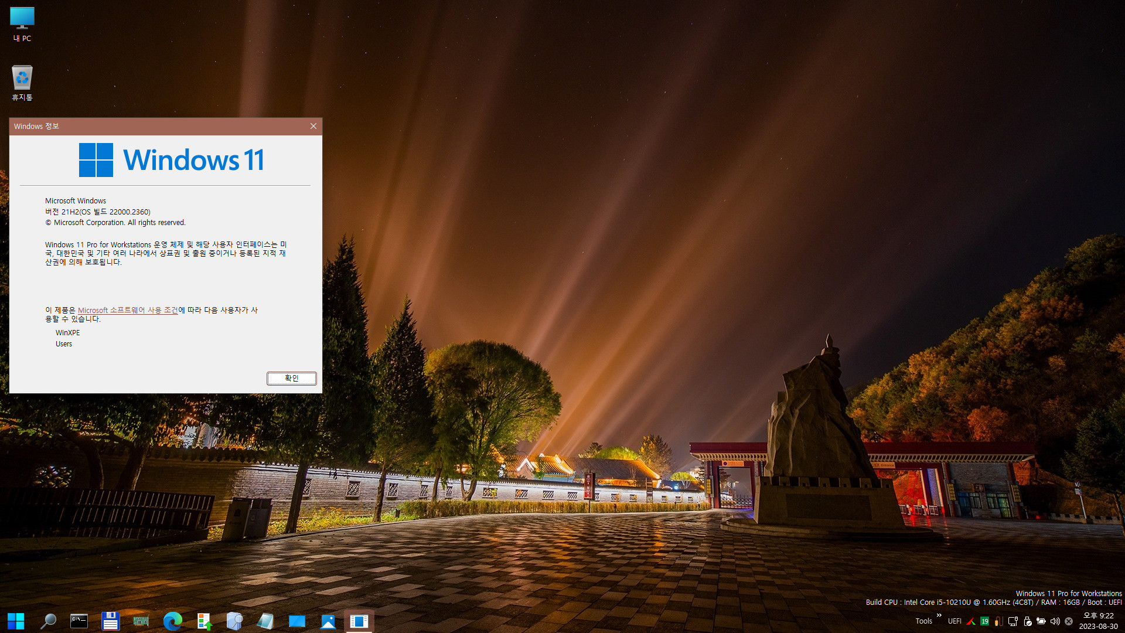Click the UEFI label in the tray

[954, 621]
